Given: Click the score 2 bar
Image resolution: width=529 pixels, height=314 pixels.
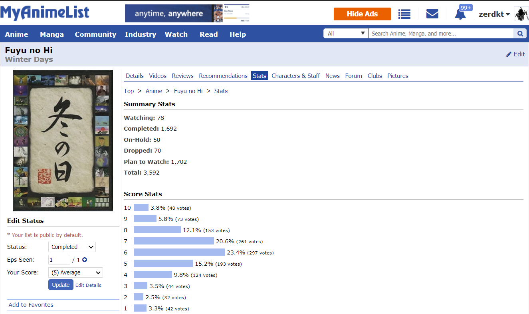Looking at the screenshot, I should [x=139, y=297].
